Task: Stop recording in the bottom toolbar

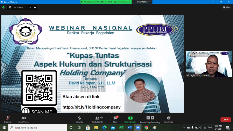Action: pos(153,118)
